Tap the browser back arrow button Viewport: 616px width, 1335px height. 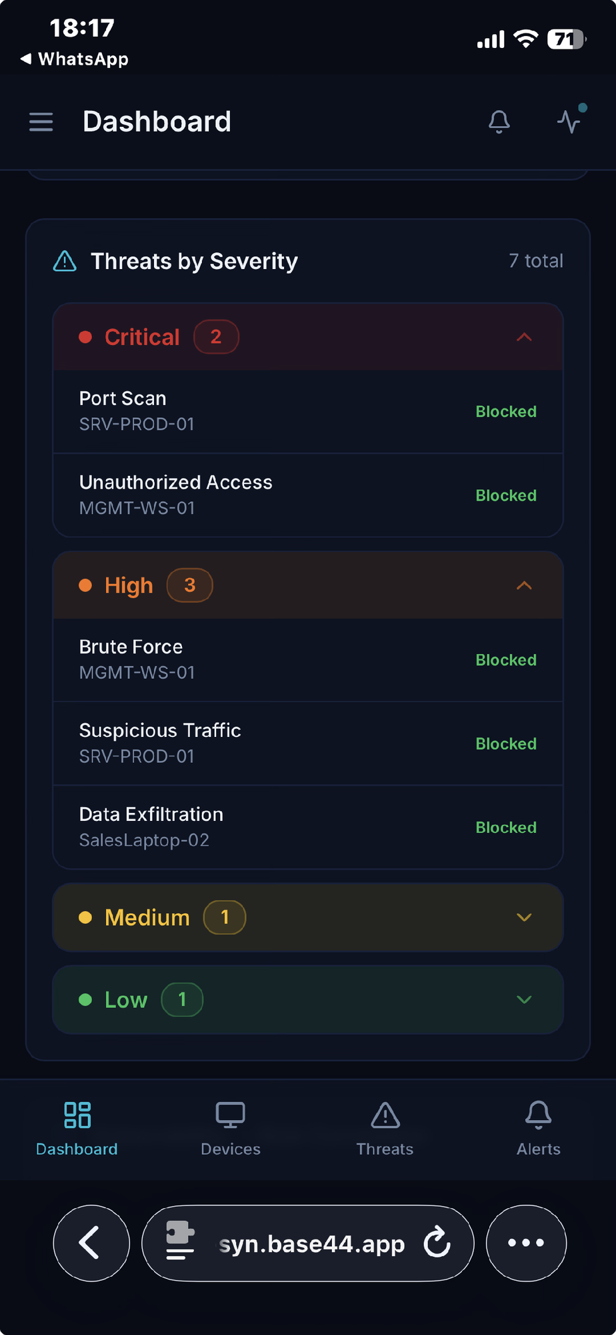coord(91,1243)
